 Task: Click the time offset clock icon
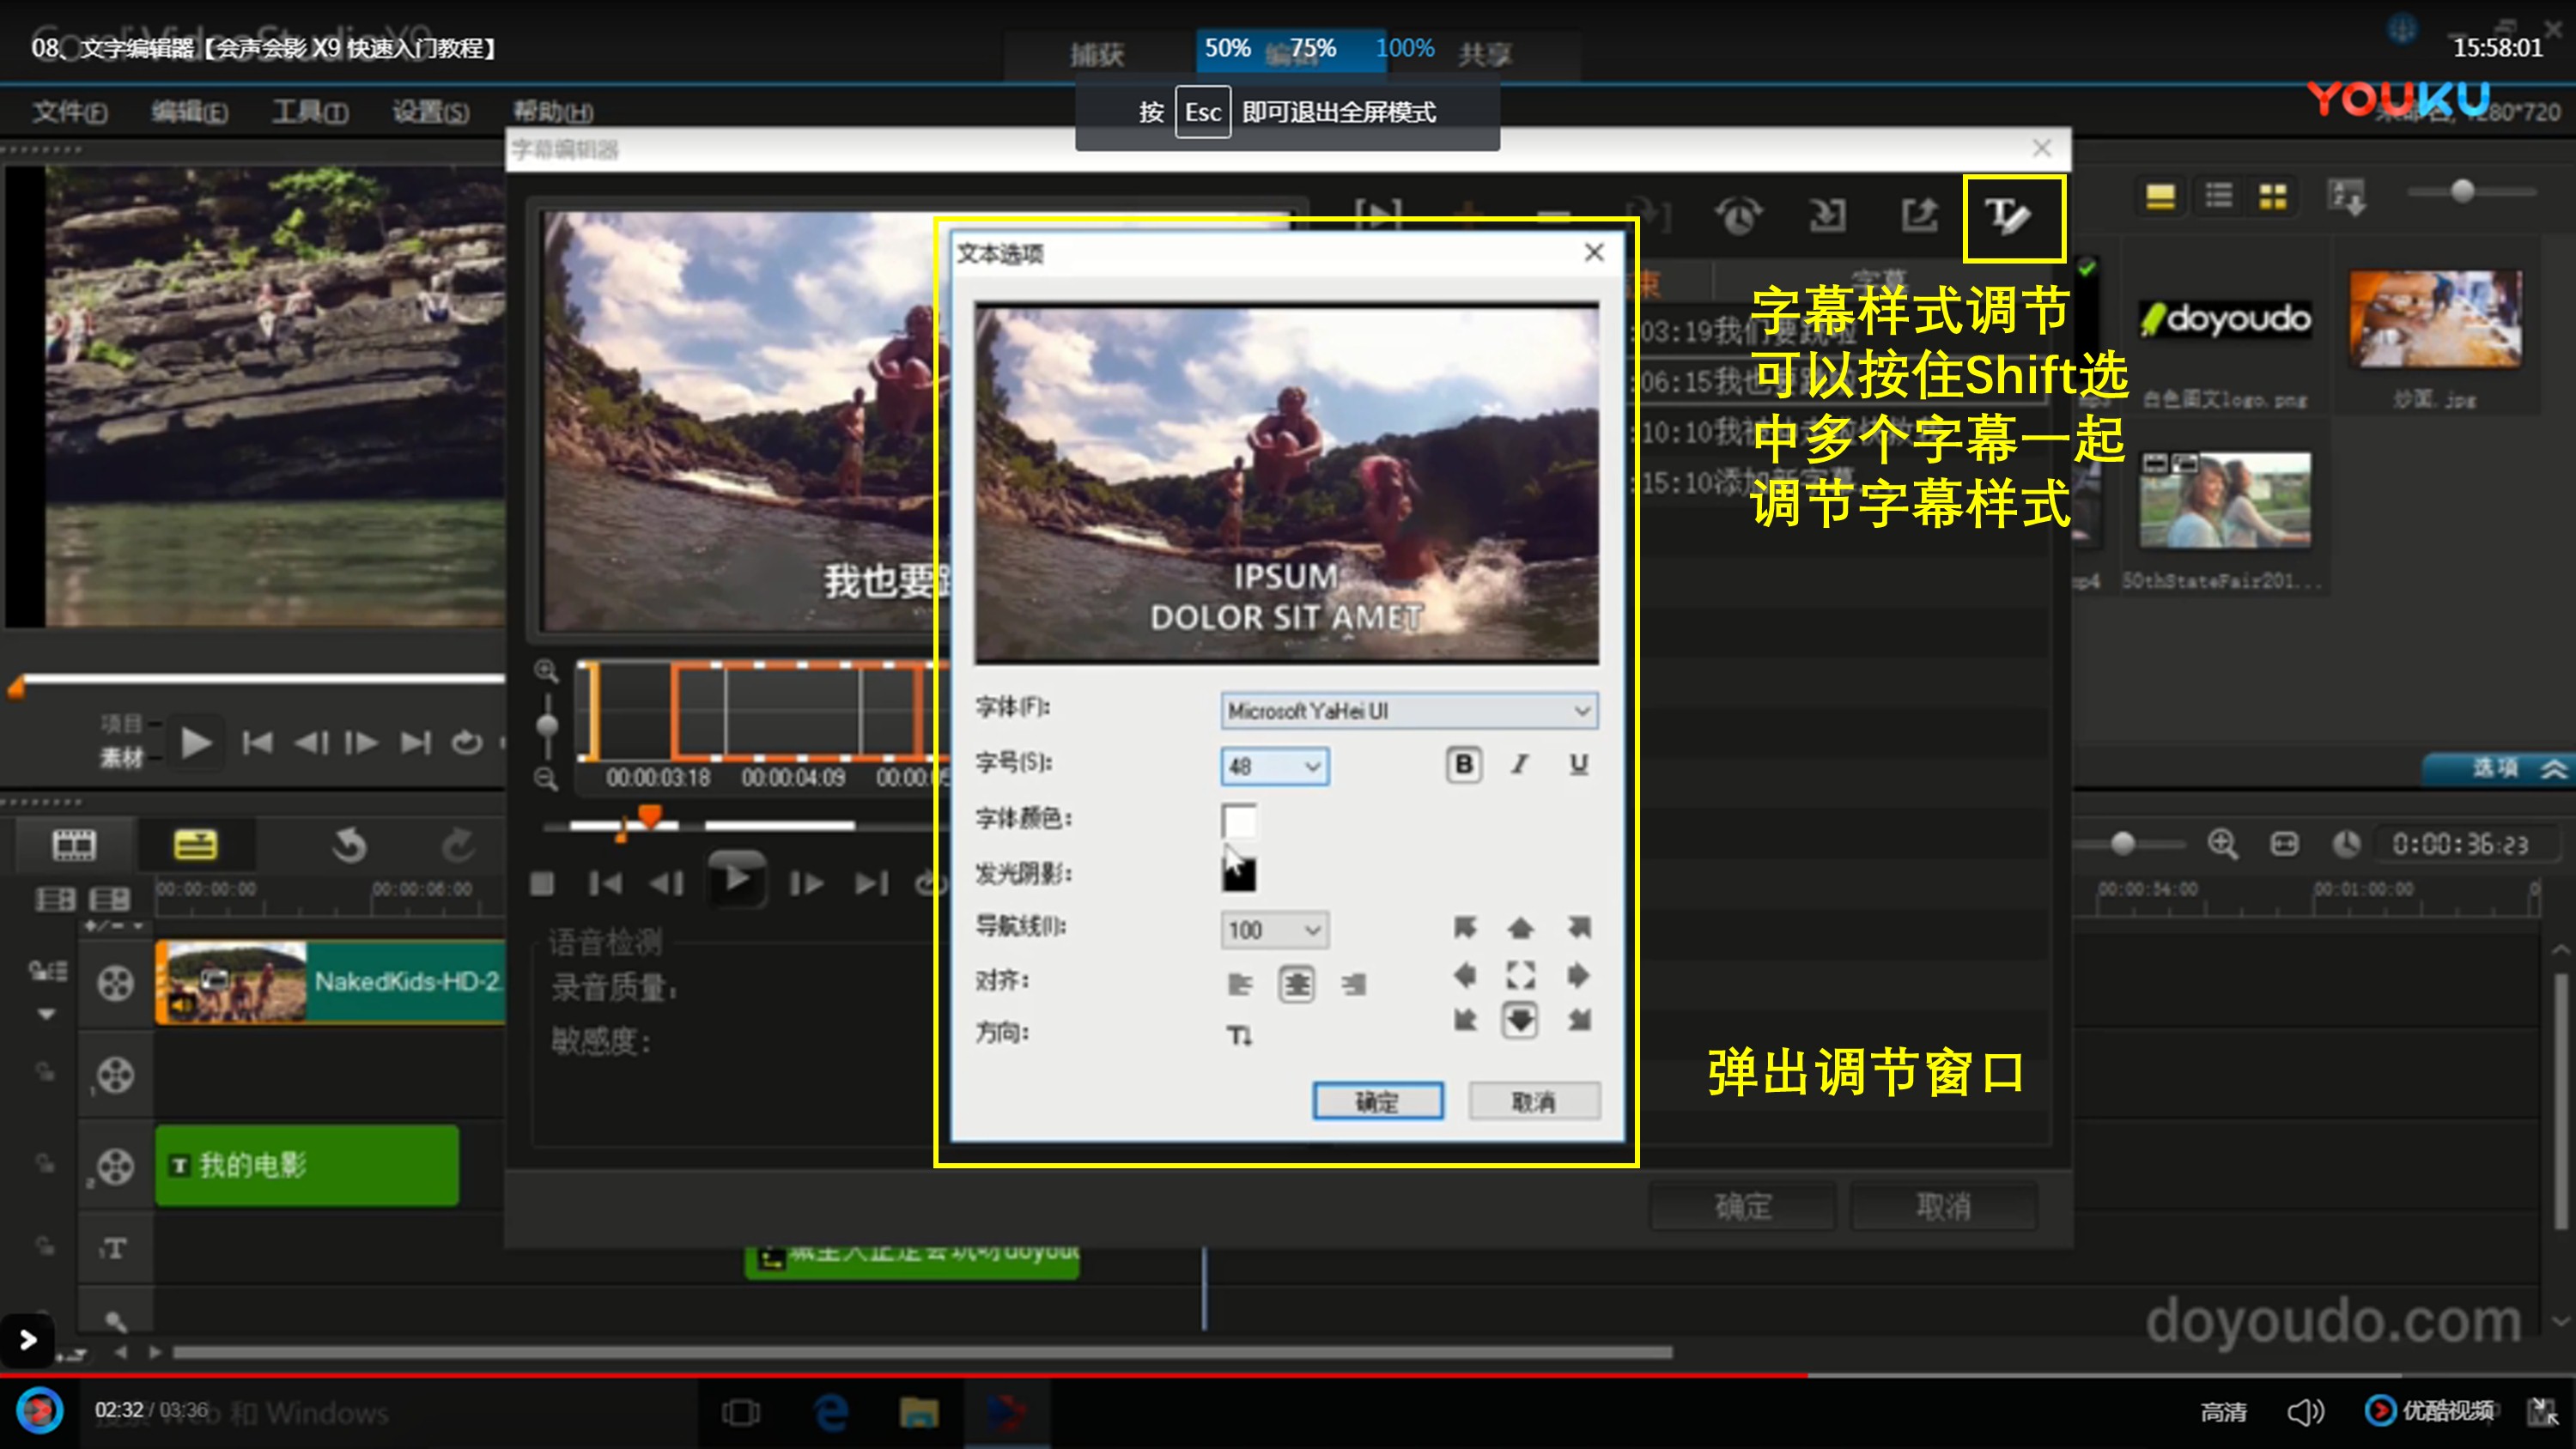[1738, 215]
